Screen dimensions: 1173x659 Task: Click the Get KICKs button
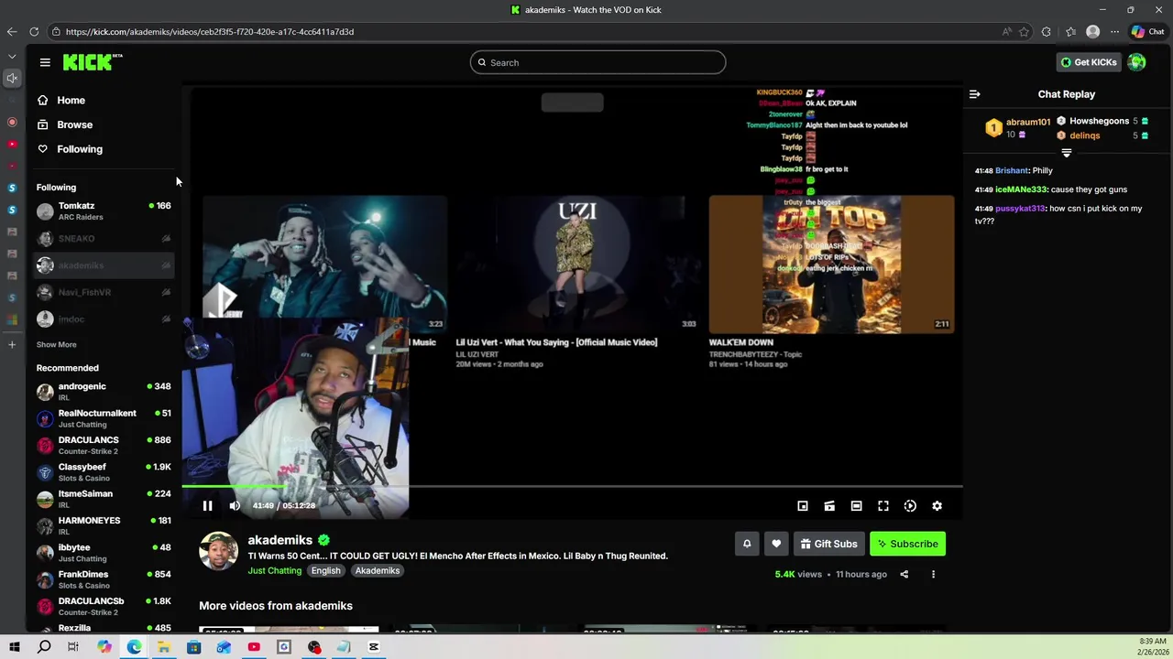(1089, 62)
